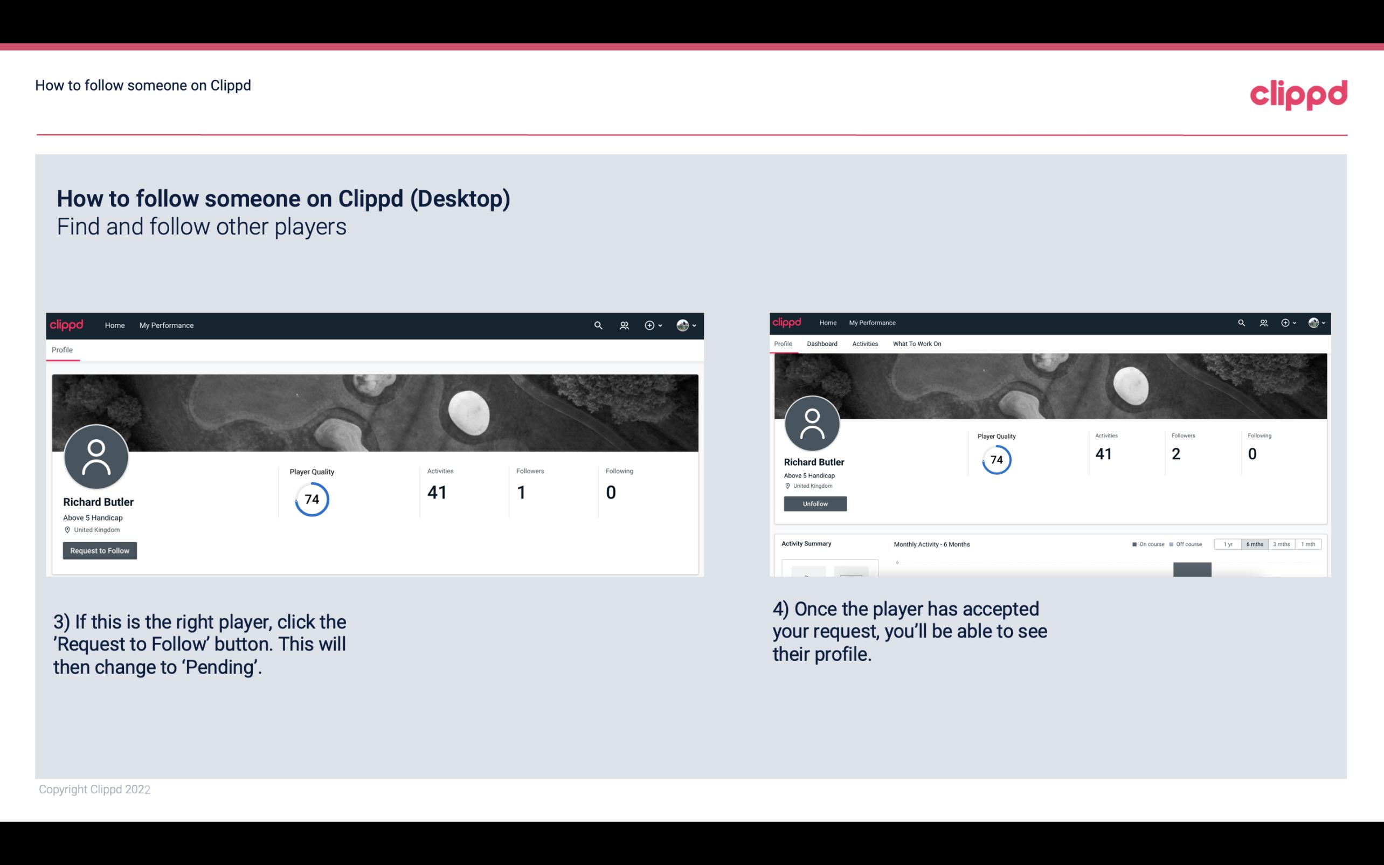Click the 'Unfollow' button on Richard's profile
1384x865 pixels.
814,503
